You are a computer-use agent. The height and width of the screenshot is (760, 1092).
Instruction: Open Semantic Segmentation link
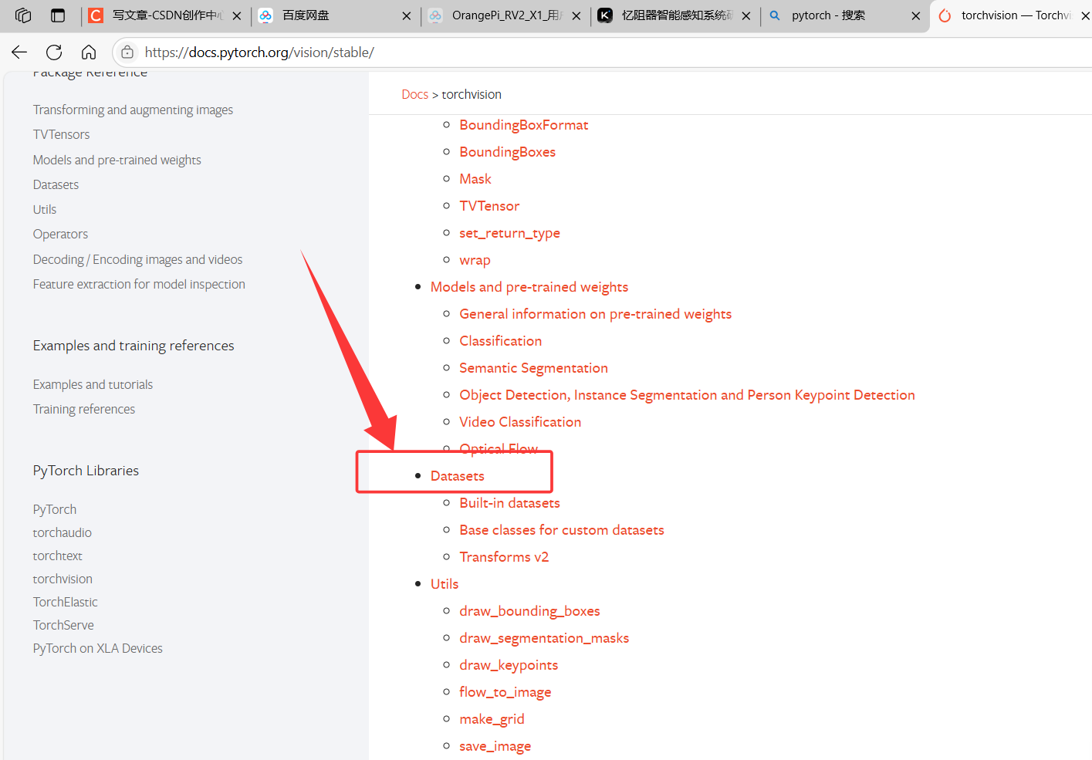tap(533, 368)
